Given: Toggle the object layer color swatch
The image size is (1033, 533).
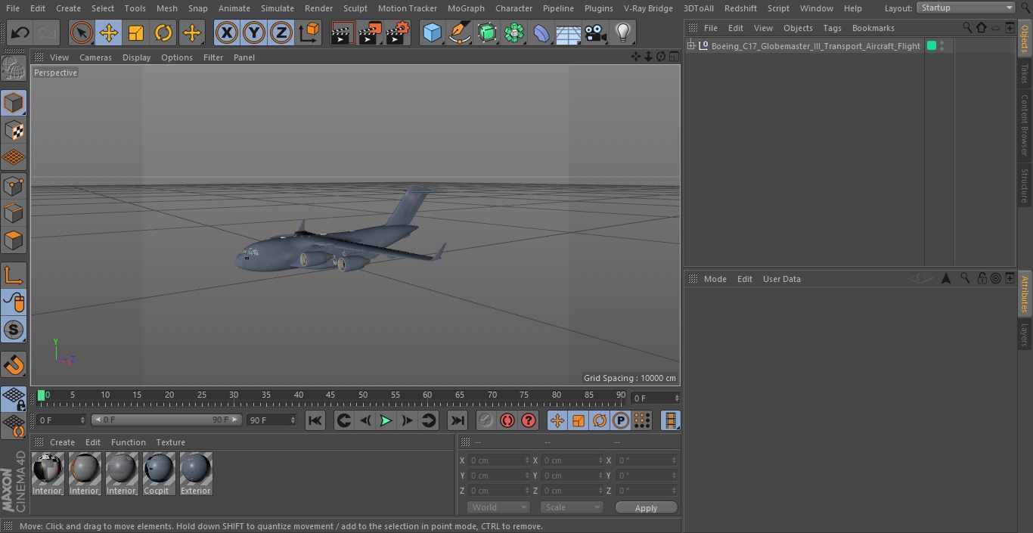Looking at the screenshot, I should tap(932, 46).
